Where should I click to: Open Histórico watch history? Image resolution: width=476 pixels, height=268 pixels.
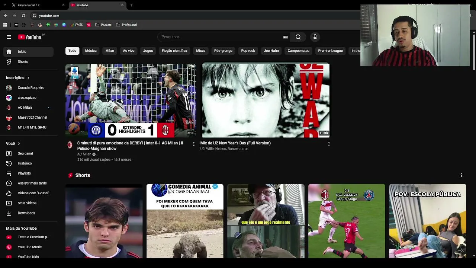28,163
